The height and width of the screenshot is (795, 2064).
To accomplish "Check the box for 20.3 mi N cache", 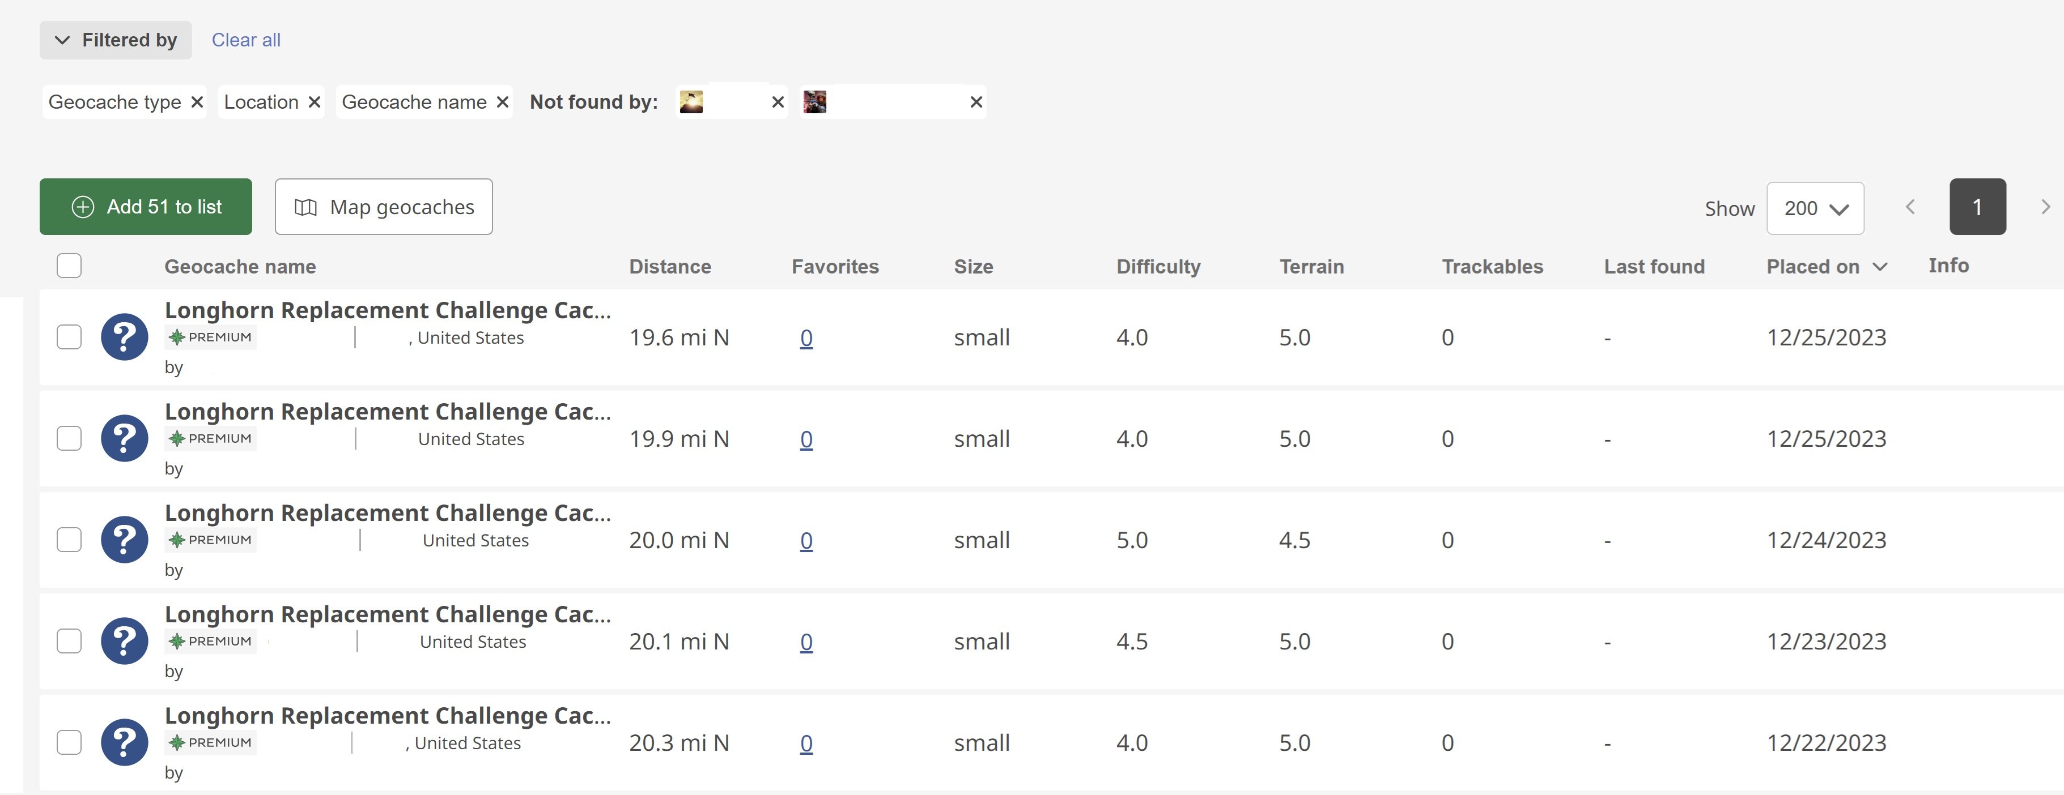I will click(69, 742).
